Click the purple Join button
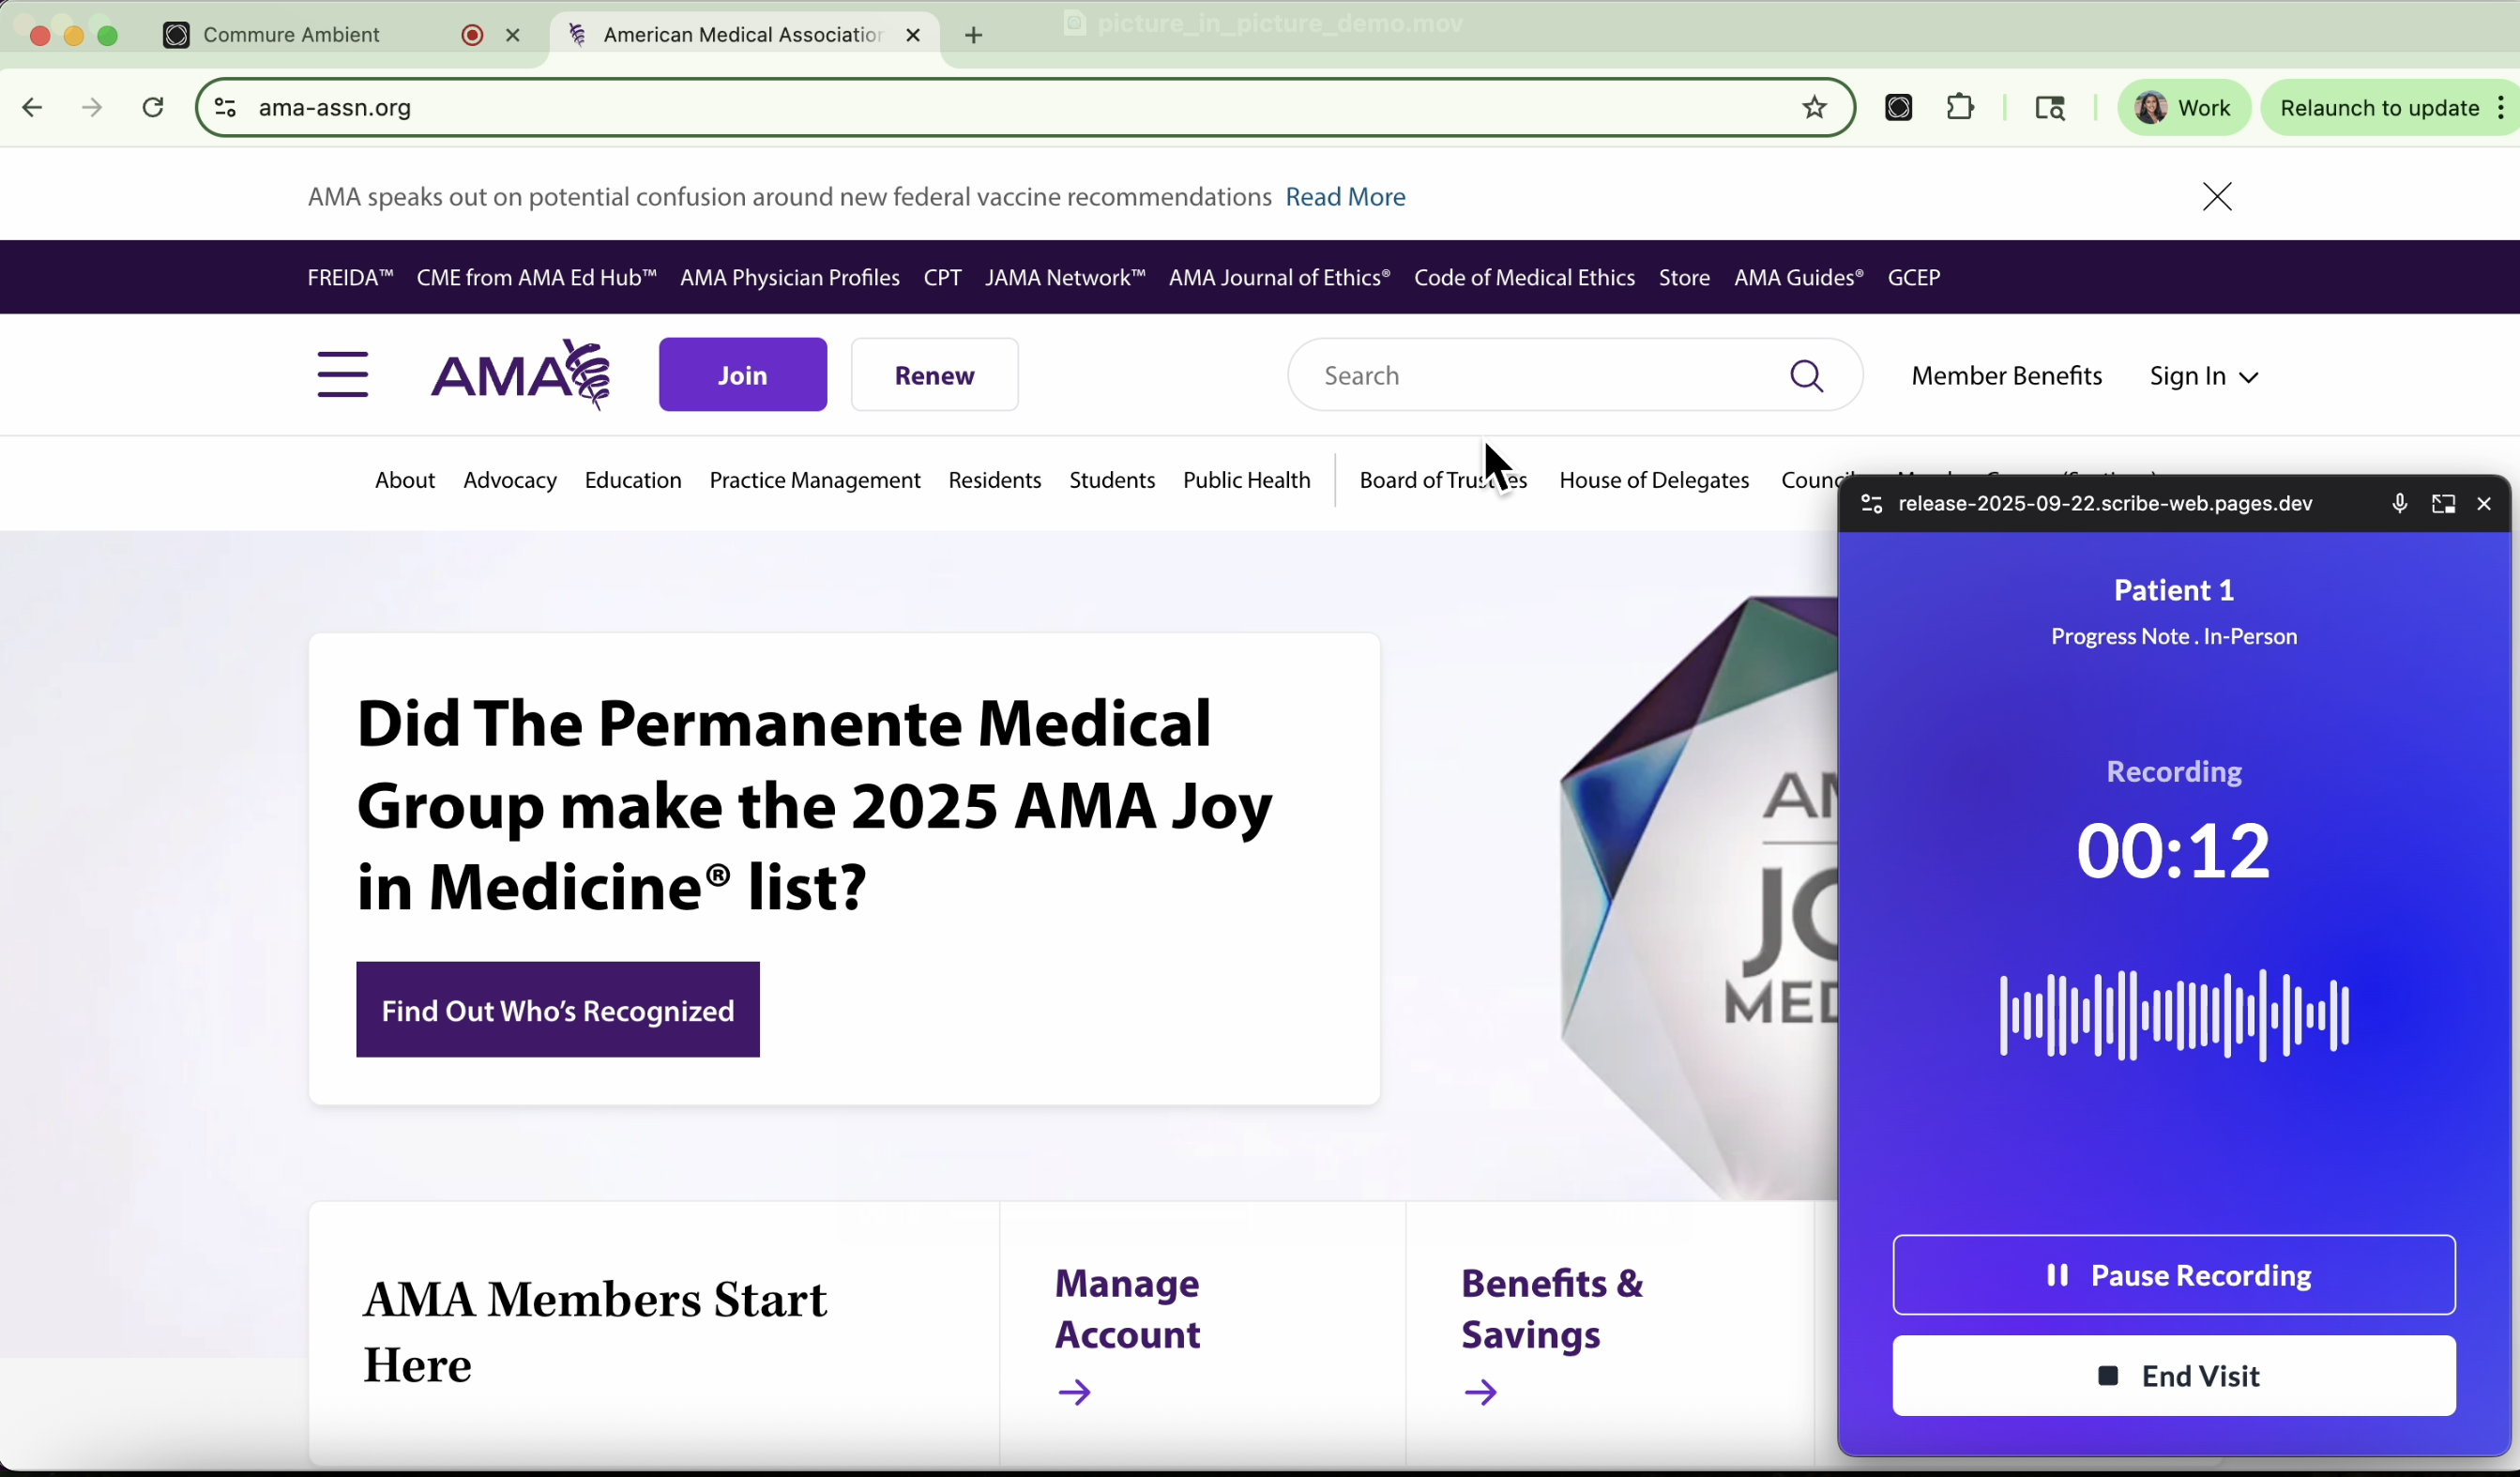Screen dimensions: 2520x1477 (742, 375)
